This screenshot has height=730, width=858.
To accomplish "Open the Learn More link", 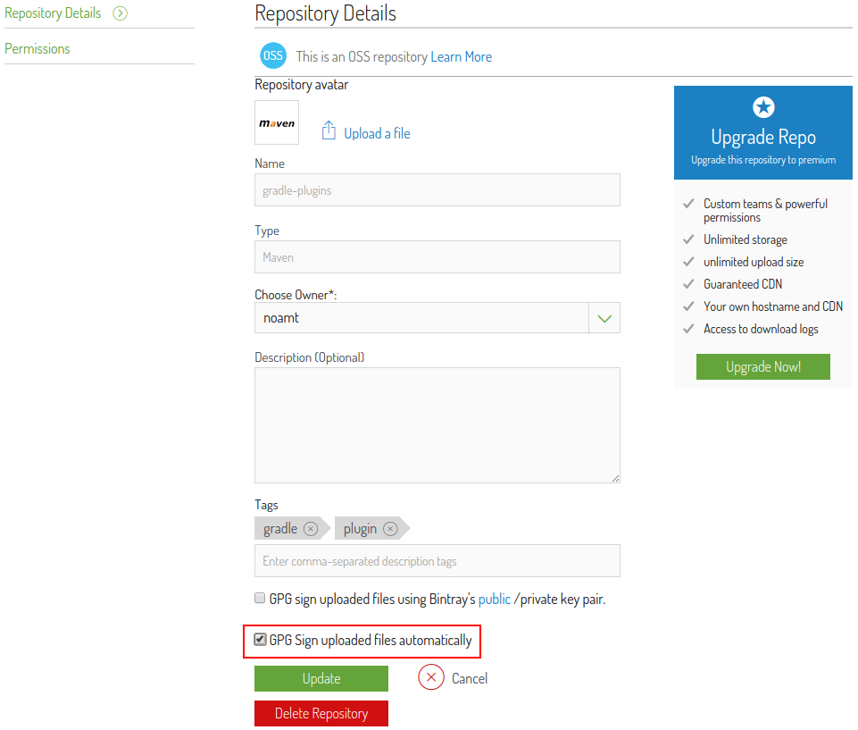I will pos(461,57).
